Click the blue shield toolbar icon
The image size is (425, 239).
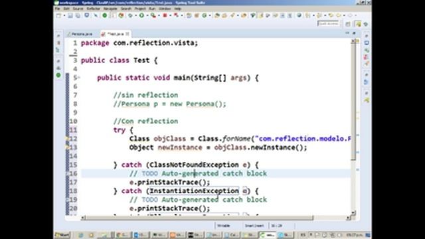coord(87,15)
